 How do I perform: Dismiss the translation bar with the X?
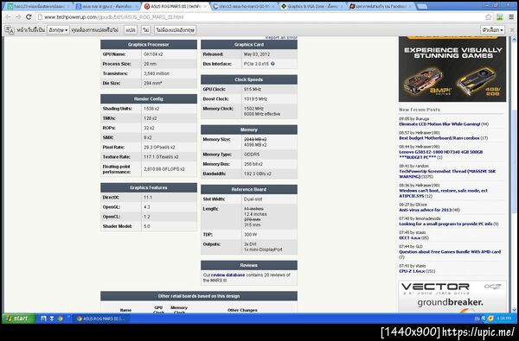pyautogui.click(x=512, y=30)
